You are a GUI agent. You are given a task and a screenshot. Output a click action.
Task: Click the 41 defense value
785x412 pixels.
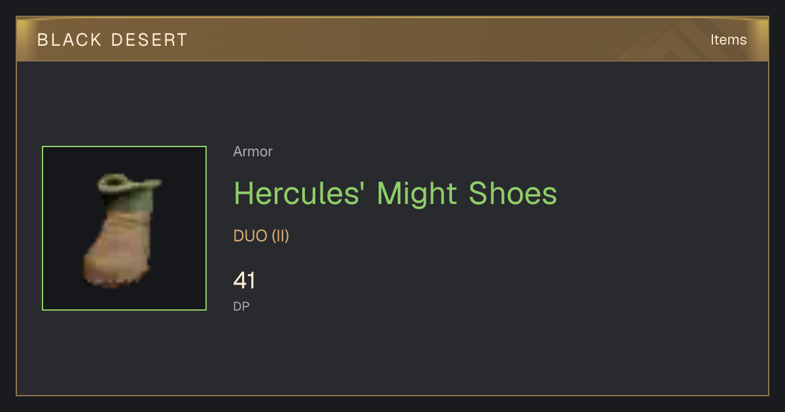(244, 281)
